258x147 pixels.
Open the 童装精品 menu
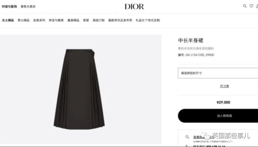click(x=74, y=20)
